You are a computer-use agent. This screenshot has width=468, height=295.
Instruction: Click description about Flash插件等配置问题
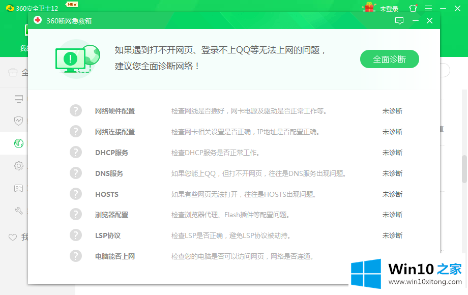(231, 215)
